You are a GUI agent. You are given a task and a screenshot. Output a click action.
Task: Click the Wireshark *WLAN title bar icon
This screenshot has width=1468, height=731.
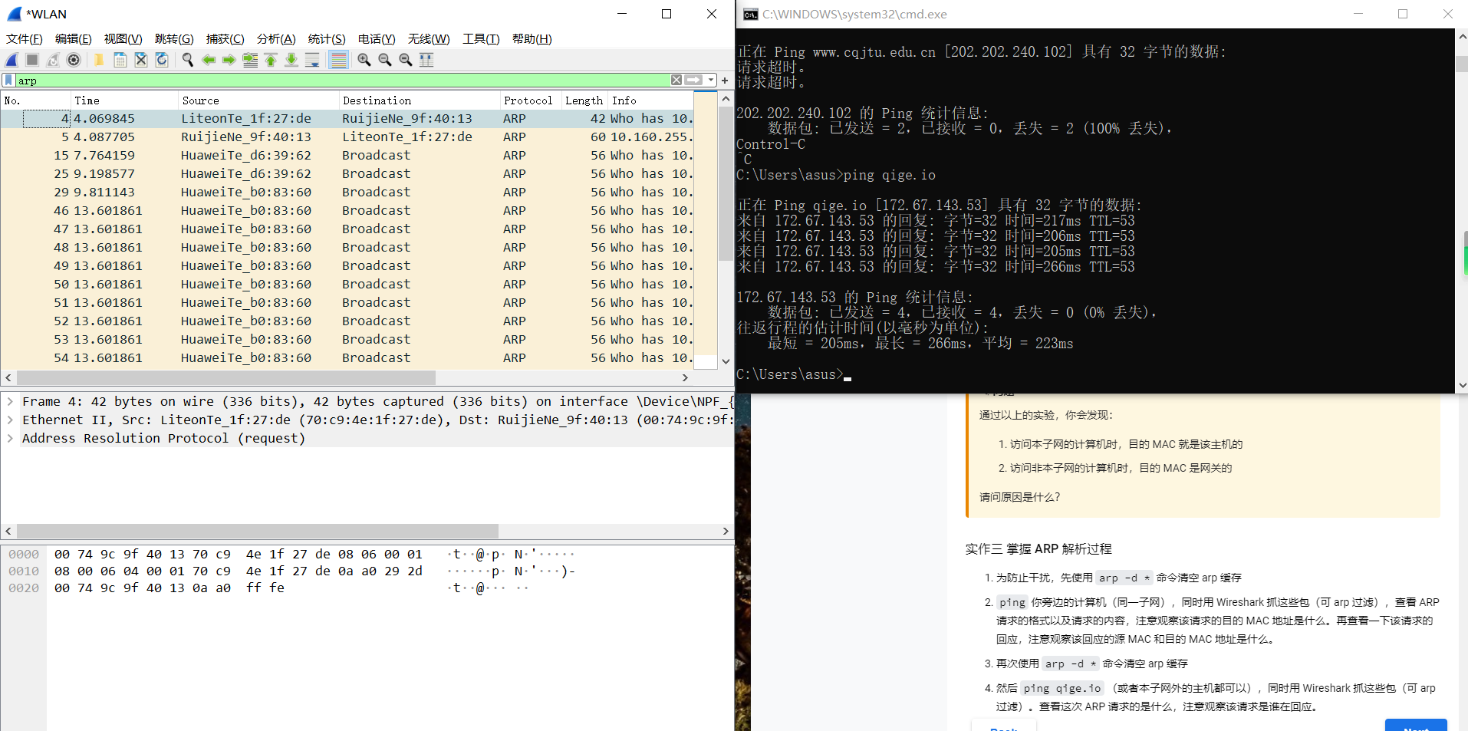[14, 14]
